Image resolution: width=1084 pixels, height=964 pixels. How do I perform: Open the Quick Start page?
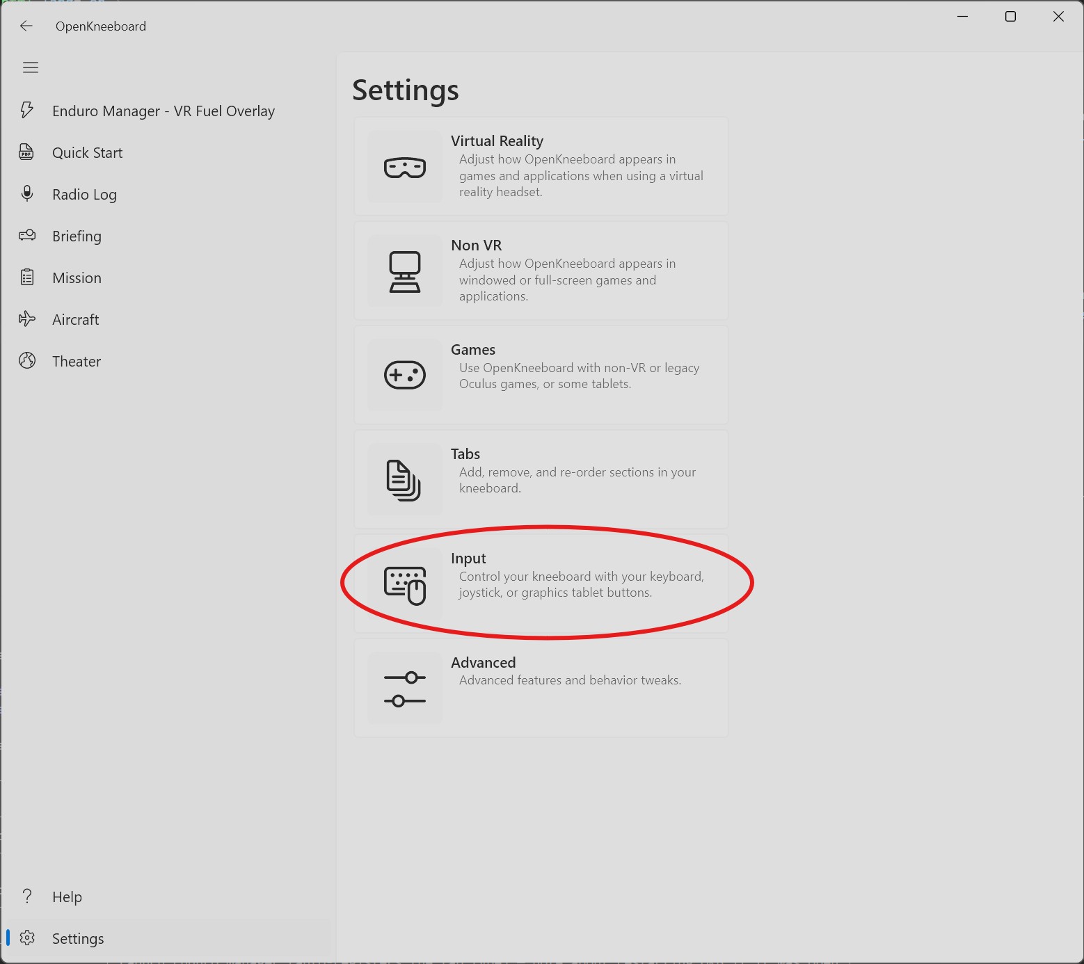coord(88,153)
